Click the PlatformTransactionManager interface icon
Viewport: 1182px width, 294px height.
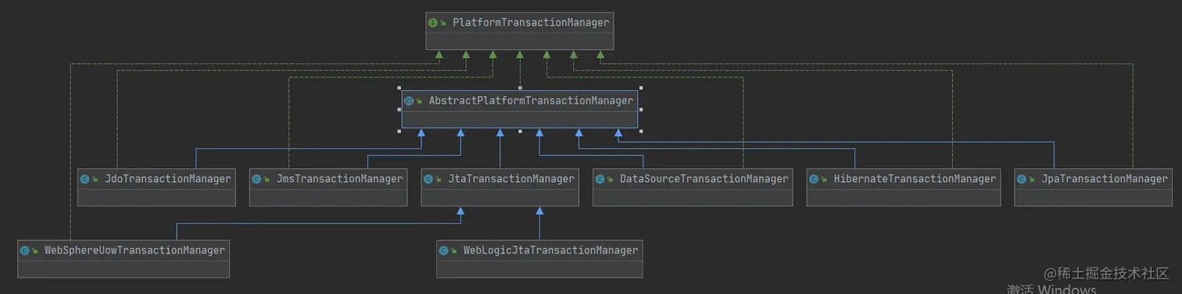(433, 23)
